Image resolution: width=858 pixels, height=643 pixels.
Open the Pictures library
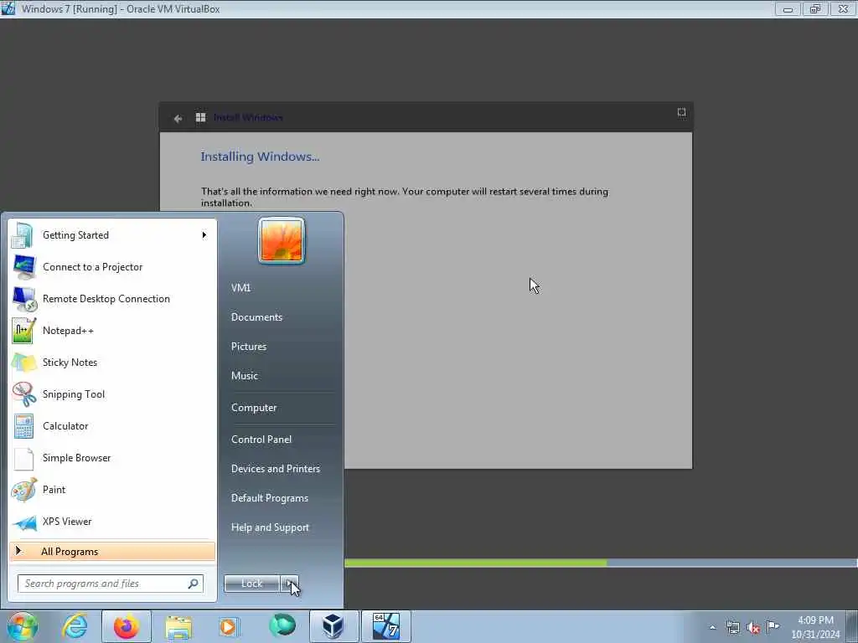click(x=248, y=346)
